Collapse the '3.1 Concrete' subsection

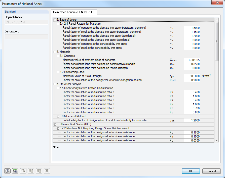click(58, 56)
